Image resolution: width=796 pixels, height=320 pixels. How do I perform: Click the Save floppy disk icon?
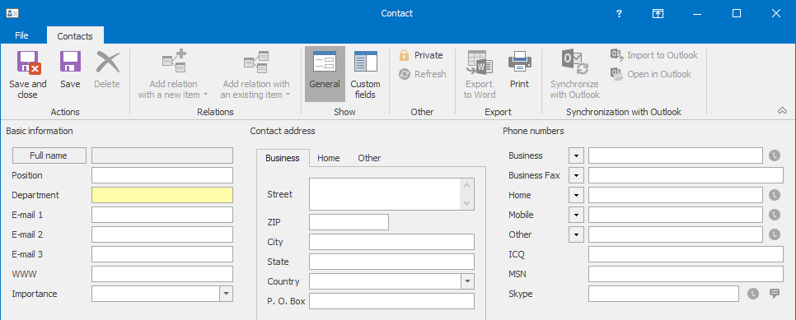point(70,62)
